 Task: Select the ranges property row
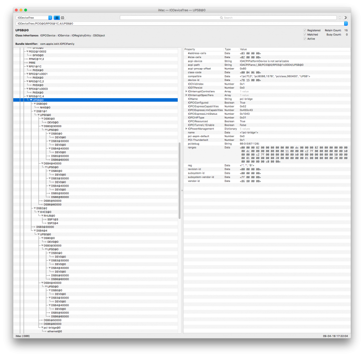(267, 154)
